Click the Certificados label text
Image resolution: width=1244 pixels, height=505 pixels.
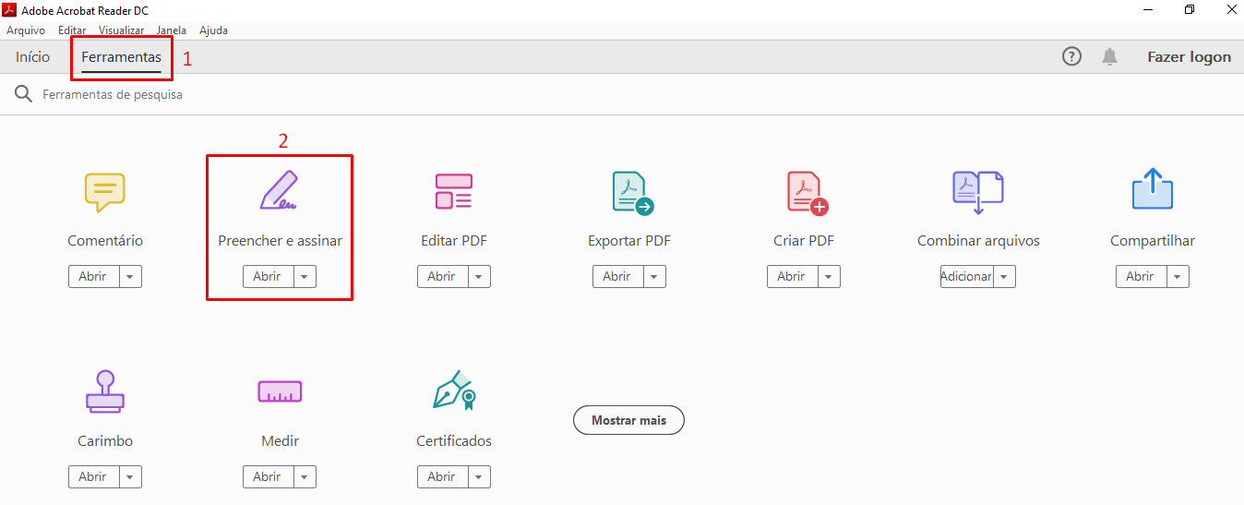[454, 441]
